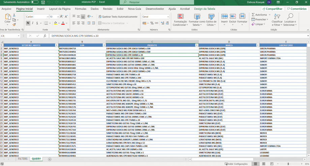Toggle the Salvamento Automático switch
Screen dimensions: 310x166
[x=34, y=2]
